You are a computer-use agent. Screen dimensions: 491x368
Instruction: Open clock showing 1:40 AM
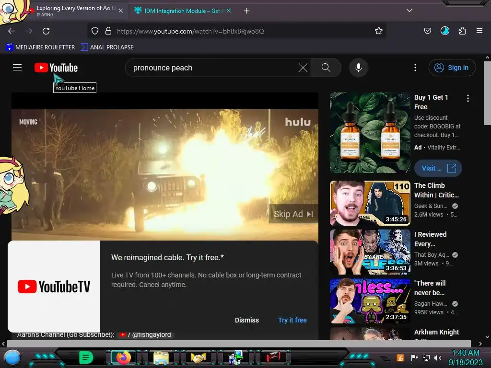coord(466,357)
